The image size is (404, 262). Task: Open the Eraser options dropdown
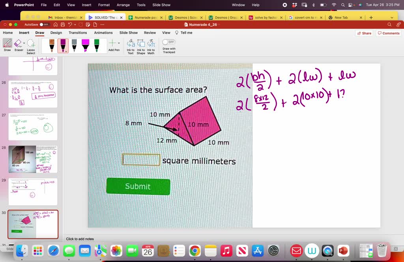(x=24, y=42)
